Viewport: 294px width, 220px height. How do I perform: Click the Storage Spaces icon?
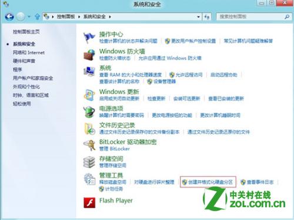pos(89,162)
